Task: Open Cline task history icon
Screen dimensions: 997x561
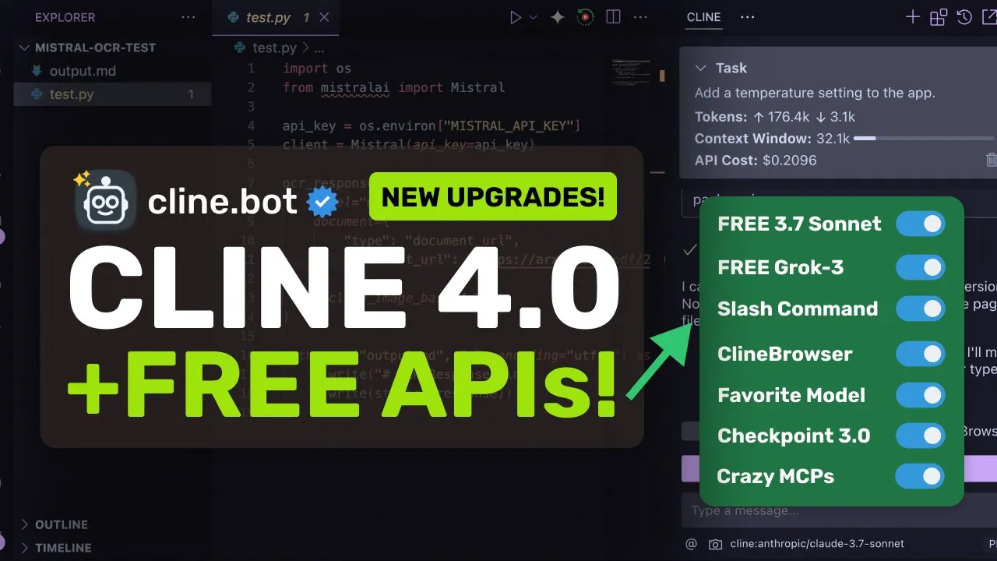Action: tap(964, 16)
